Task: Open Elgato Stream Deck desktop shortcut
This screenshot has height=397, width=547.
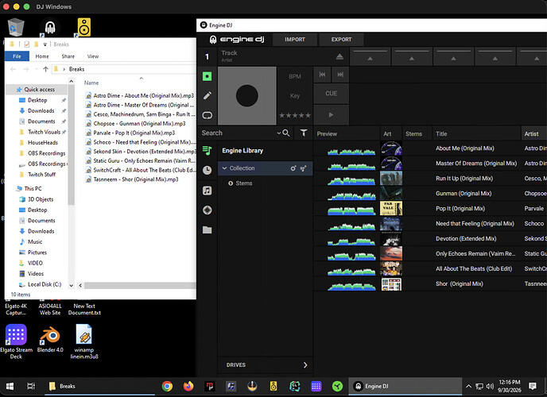Action: [x=16, y=341]
